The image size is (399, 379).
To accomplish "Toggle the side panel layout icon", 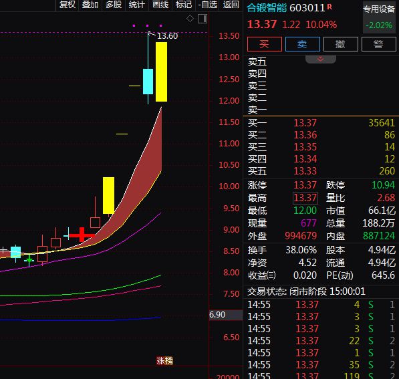I will pyautogui.click(x=203, y=19).
